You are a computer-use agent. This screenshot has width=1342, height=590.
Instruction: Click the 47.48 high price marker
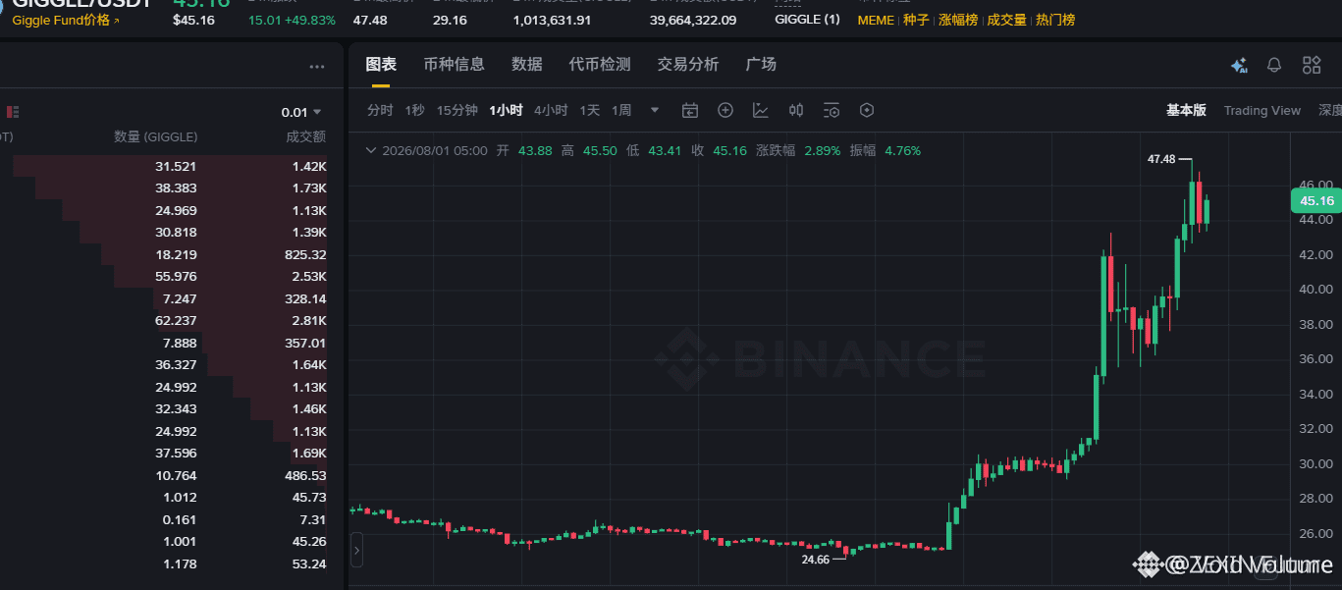click(1161, 158)
